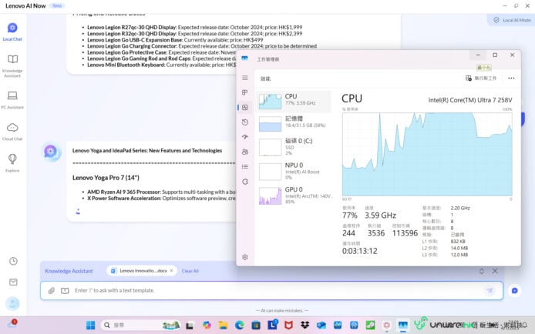The width and height of the screenshot is (535, 334).
Task: Open File Explorer from the taskbar
Action: pyautogui.click(x=223, y=325)
